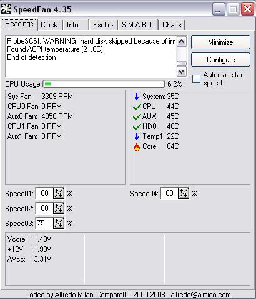Click the log scrollbar down arrow
This screenshot has width=256, height=299.
(182, 72)
